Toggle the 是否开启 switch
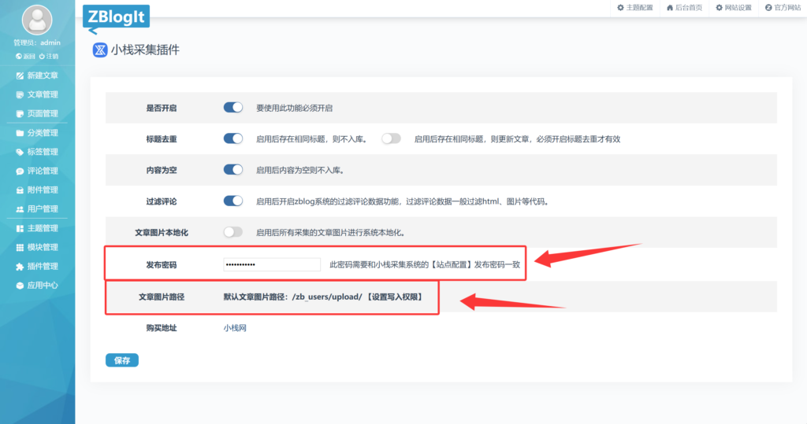The width and height of the screenshot is (807, 424). [233, 108]
